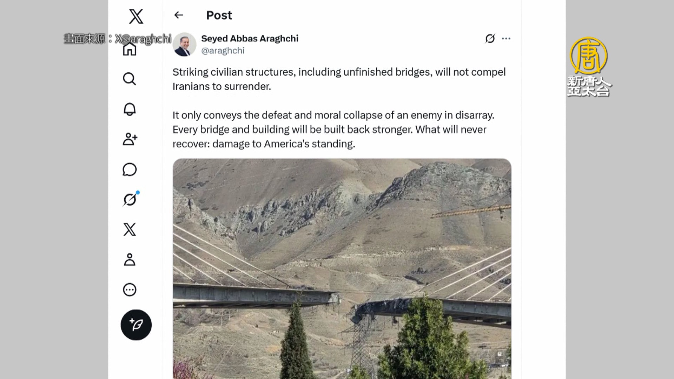Click the compose Post button
The height and width of the screenshot is (379, 674).
point(136,325)
